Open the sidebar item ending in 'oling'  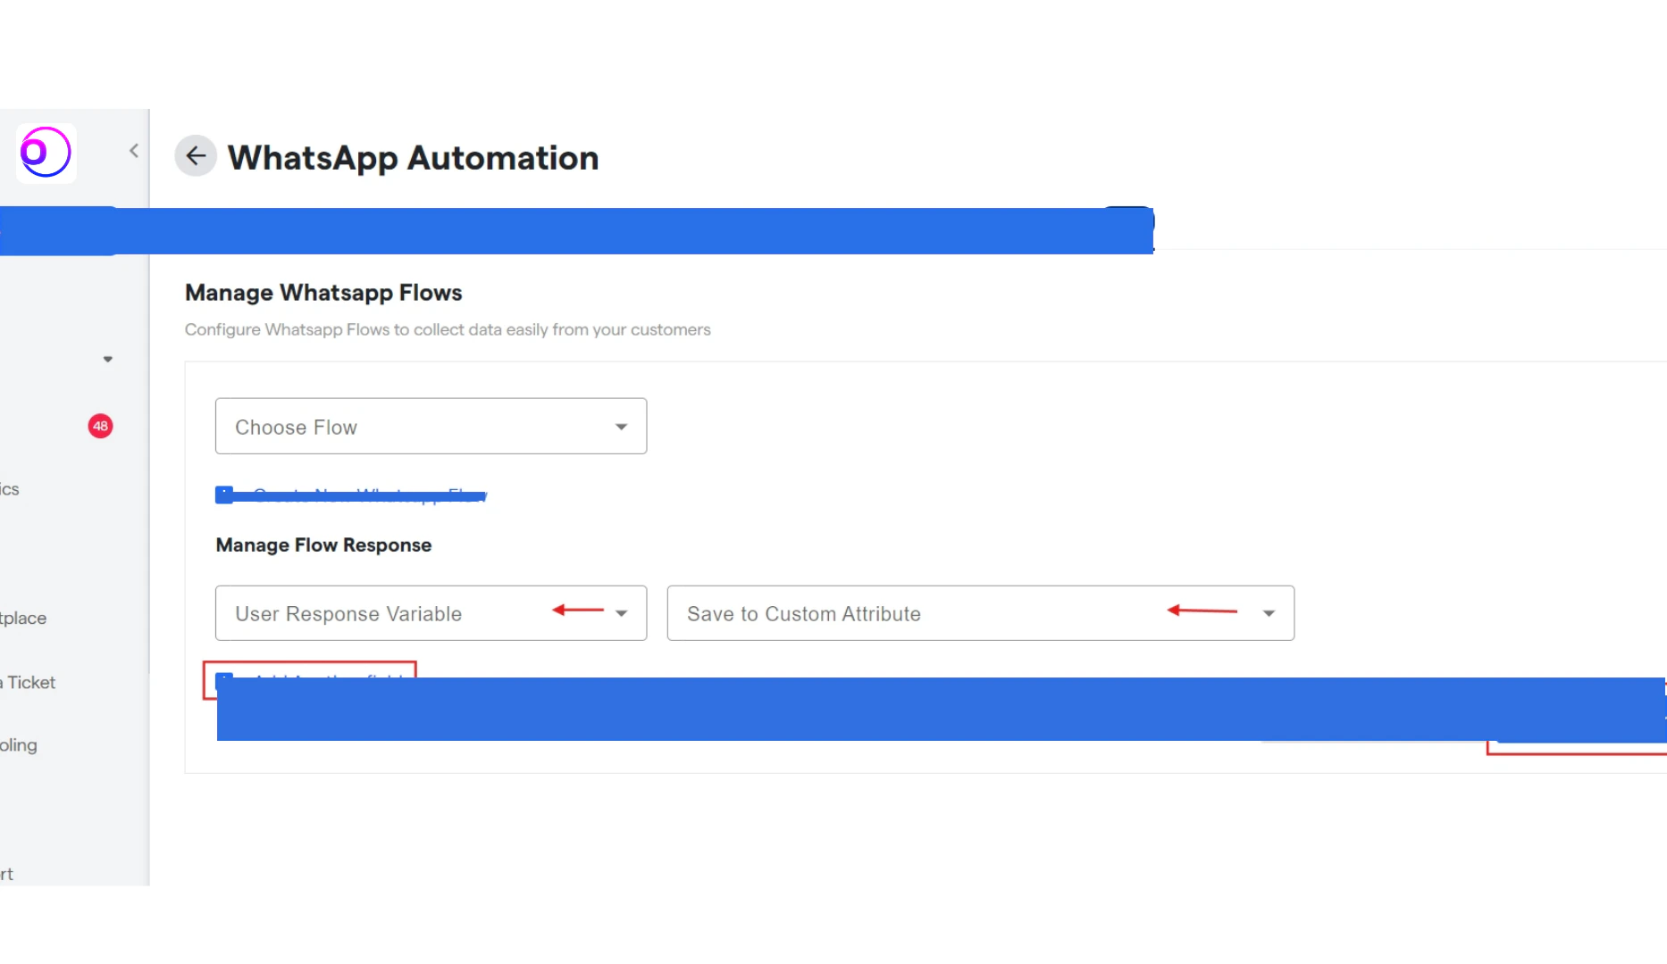pos(19,745)
